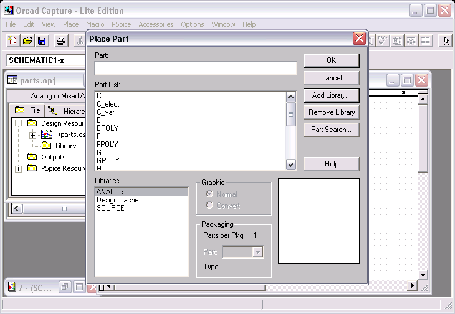This screenshot has width=455, height=314.
Task: Restore the minimized schematic page window
Action: click(x=65, y=287)
